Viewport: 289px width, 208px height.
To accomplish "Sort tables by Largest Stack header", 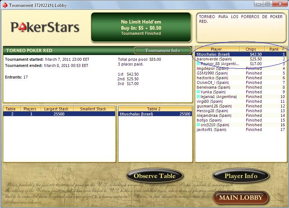I will tap(57, 109).
